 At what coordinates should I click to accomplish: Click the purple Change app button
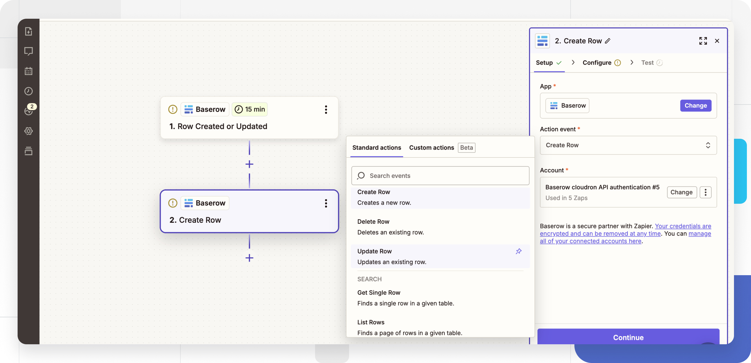(x=696, y=106)
